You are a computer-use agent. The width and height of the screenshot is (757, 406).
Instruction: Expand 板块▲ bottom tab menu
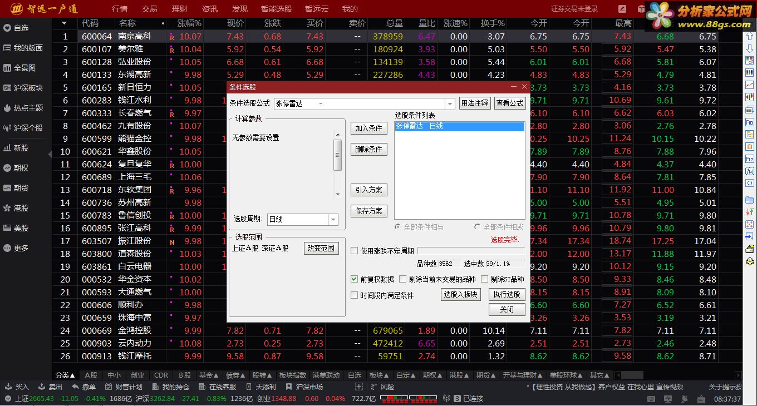tap(379, 375)
